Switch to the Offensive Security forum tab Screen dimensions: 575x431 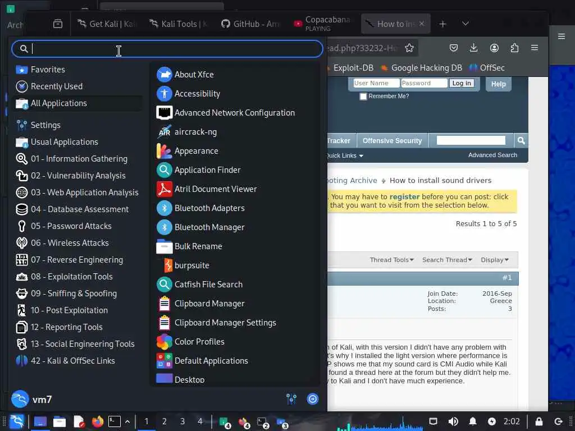click(x=392, y=141)
